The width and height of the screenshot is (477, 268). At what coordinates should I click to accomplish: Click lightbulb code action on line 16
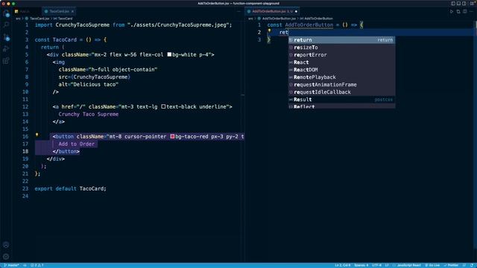pos(37,135)
